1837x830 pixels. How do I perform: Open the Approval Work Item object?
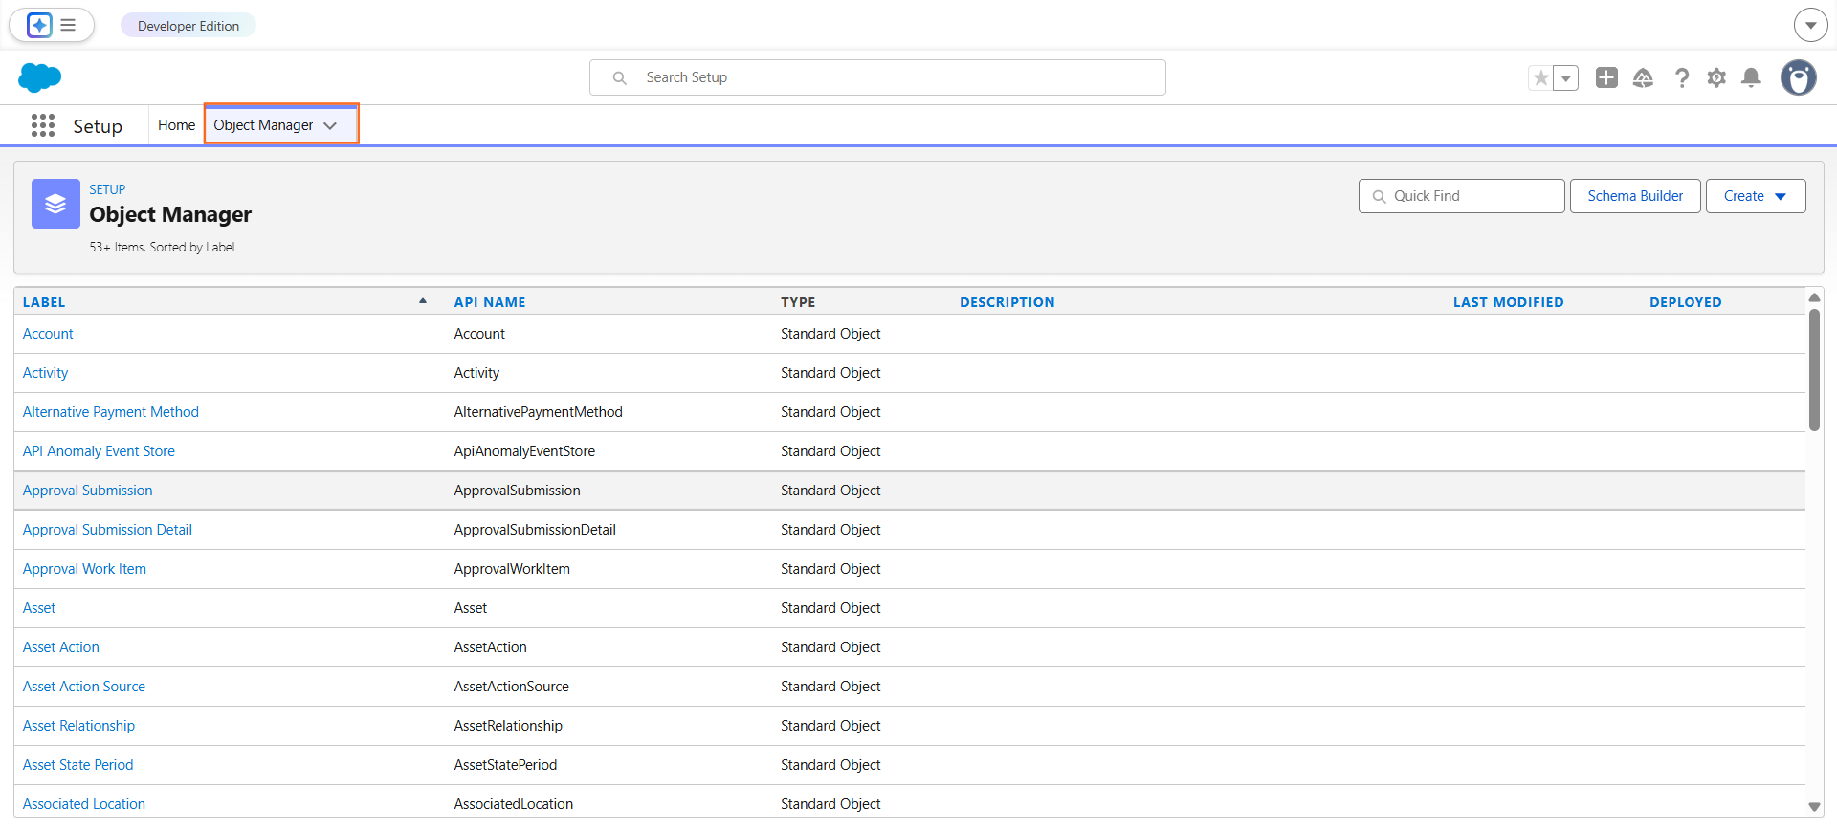tap(84, 569)
